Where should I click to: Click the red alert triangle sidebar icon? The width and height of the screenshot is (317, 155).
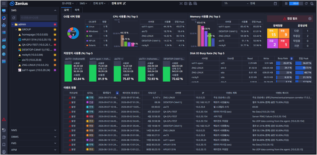3,119
